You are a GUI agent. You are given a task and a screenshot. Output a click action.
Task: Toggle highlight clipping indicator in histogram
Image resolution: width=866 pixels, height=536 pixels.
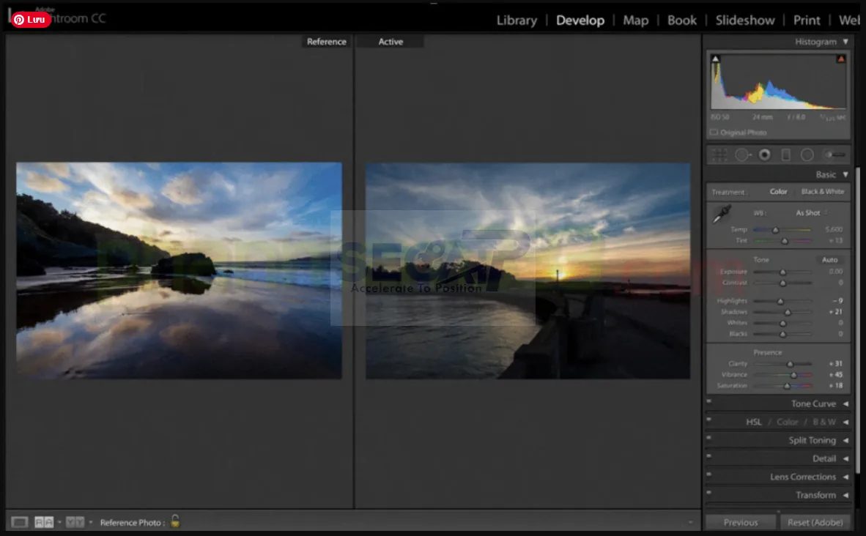[841, 59]
